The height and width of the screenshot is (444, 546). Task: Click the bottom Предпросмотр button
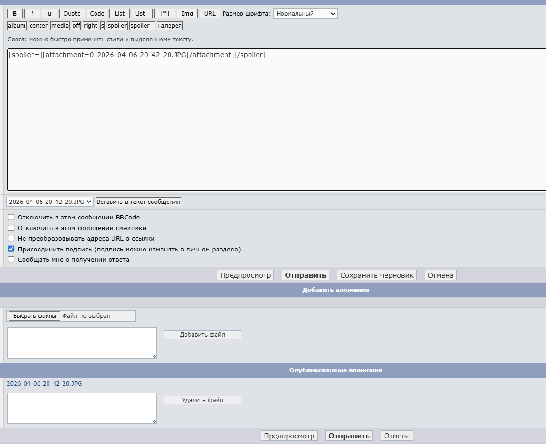point(289,436)
